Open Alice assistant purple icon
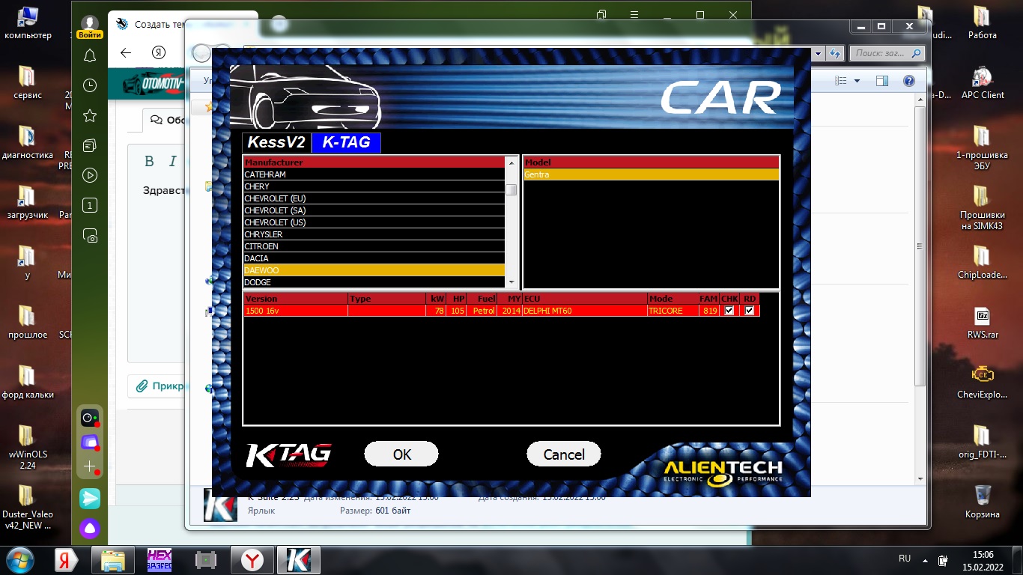 coord(90,529)
